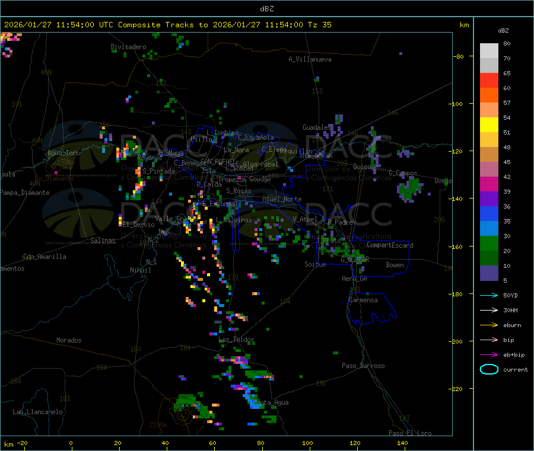This screenshot has height=451, width=534.
Task: Click the 'Divisadero' map label
Action: (128, 47)
